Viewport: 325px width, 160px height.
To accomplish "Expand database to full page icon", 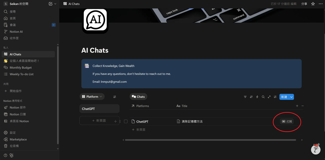I will pos(269,97).
